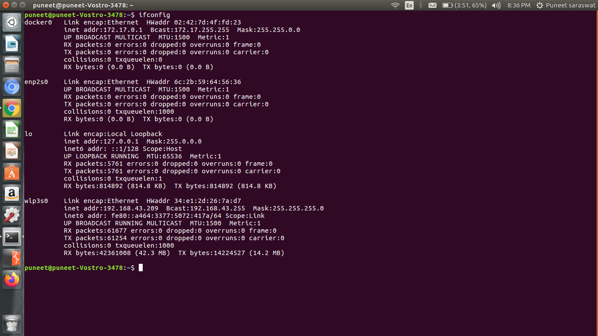The height and width of the screenshot is (336, 598).
Task: Open the Puneet saraswat session menu
Action: (x=565, y=5)
